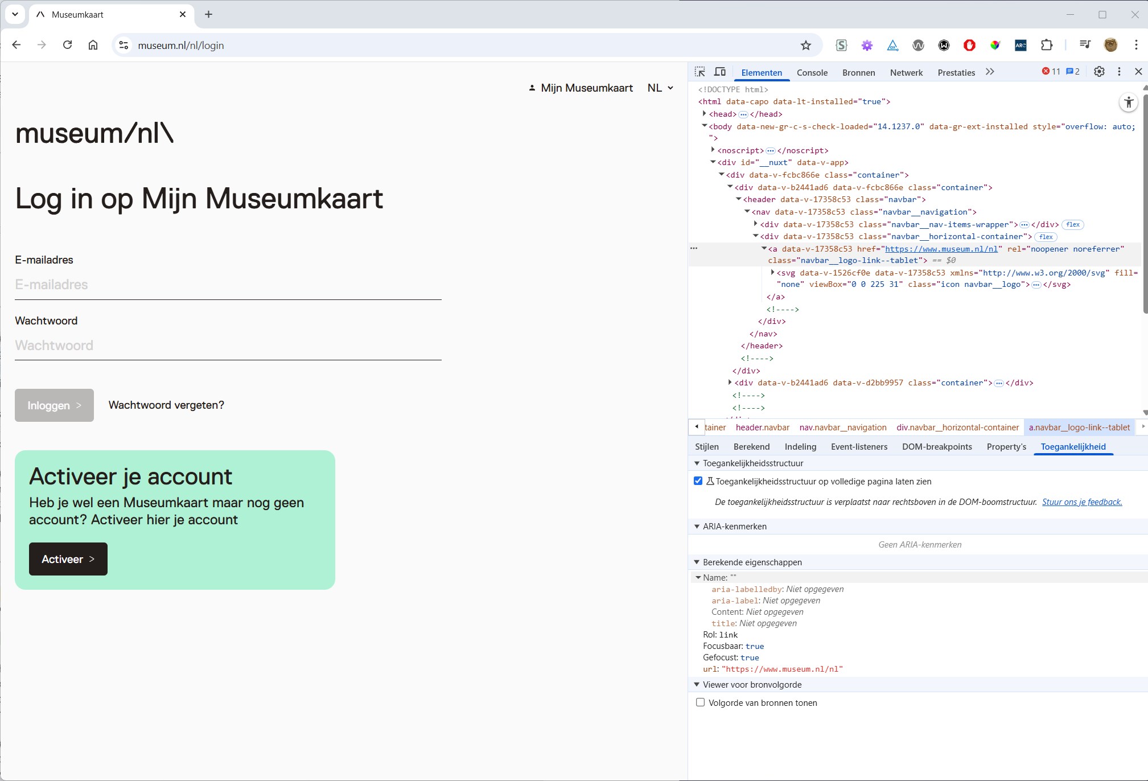Image resolution: width=1148 pixels, height=781 pixels.
Task: Close the Museumkaart tab
Action: pyautogui.click(x=183, y=14)
